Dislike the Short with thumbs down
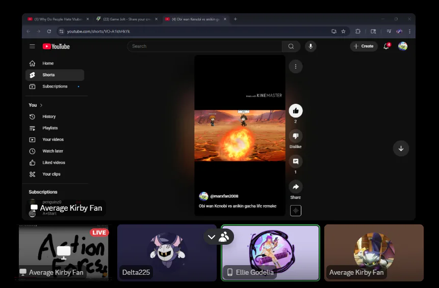Viewport: 439px width, 288px height. (296, 136)
